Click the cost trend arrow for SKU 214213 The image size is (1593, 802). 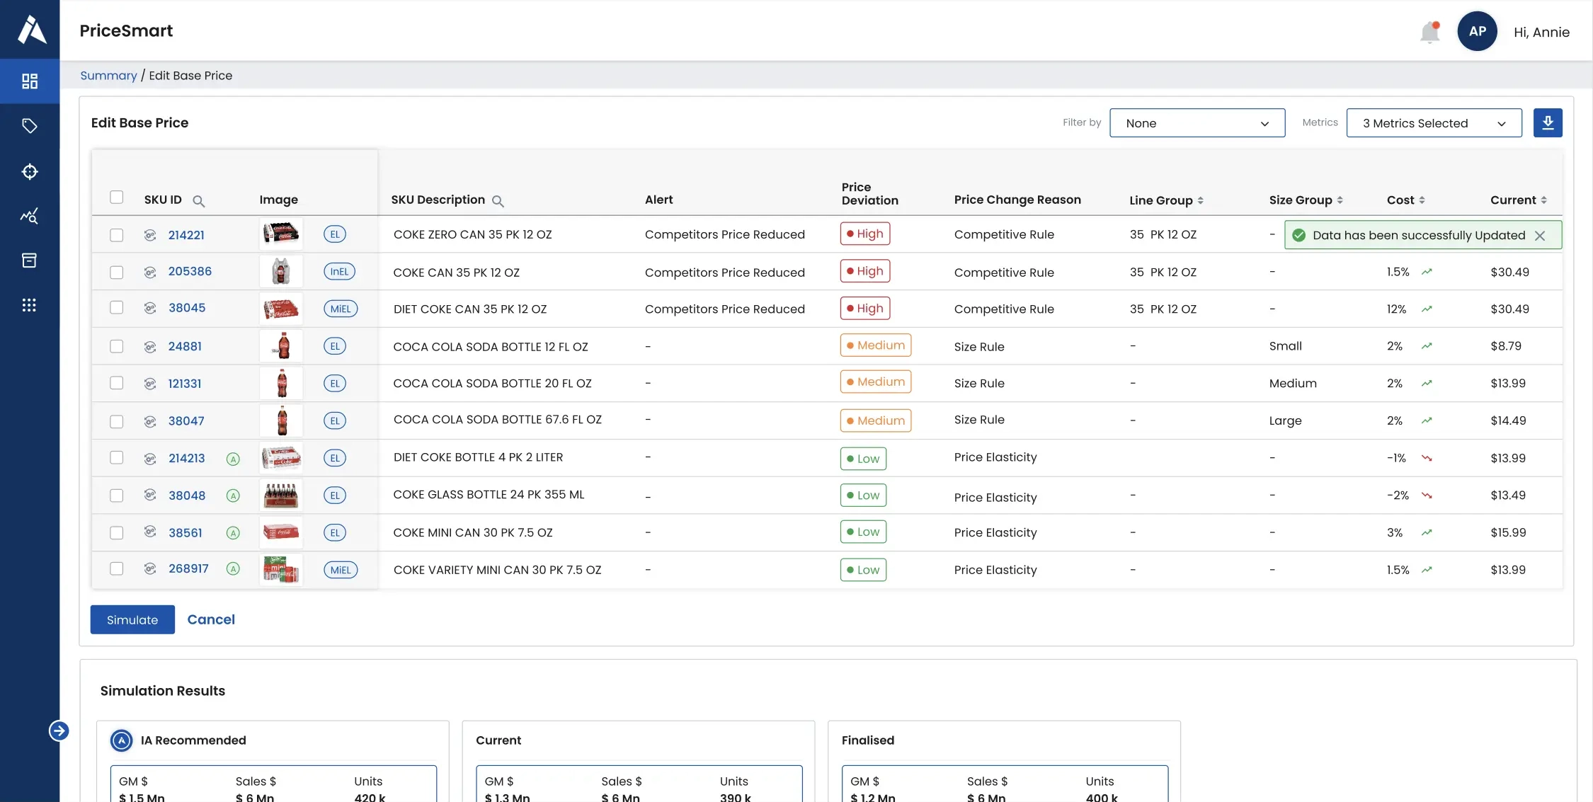pyautogui.click(x=1427, y=458)
